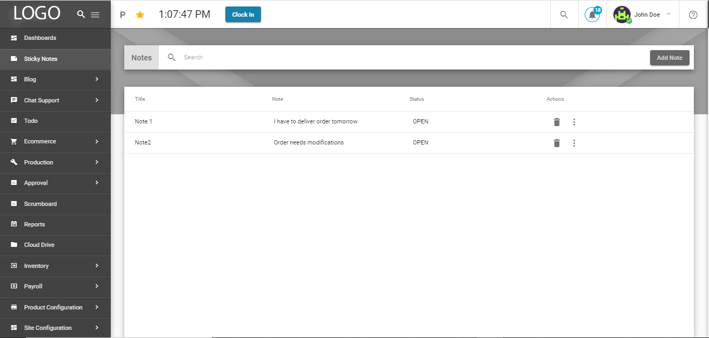Click the P letter beside the star
Screen dimensions: 709x338
point(123,15)
